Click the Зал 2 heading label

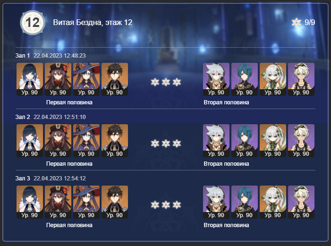23,117
